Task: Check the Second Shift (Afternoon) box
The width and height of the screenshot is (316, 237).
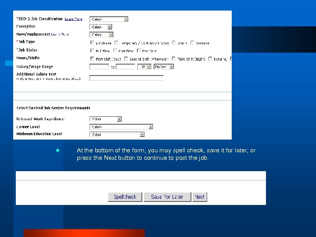Action: coord(126,59)
